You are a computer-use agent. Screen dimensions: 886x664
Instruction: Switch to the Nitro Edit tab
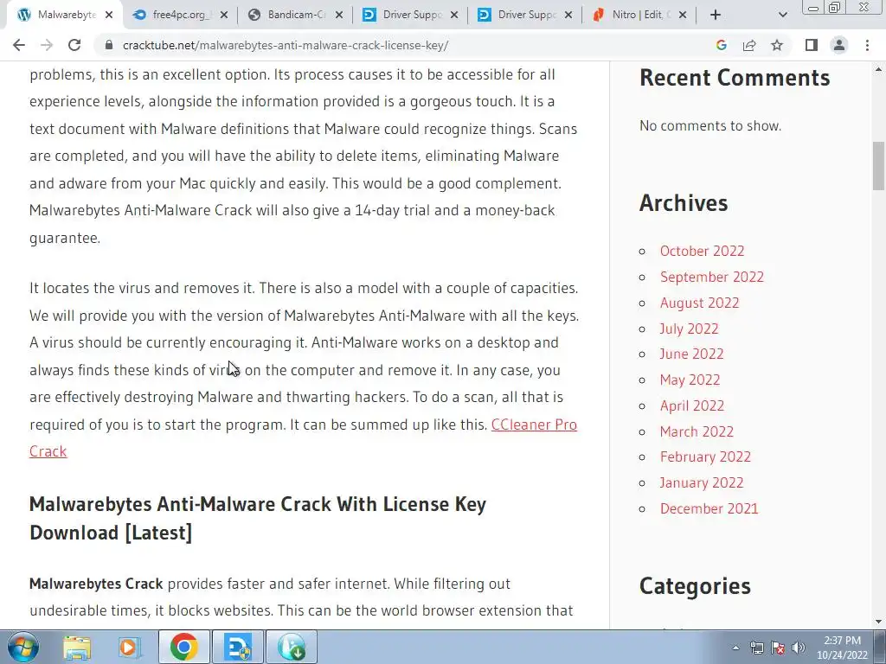pyautogui.click(x=641, y=16)
